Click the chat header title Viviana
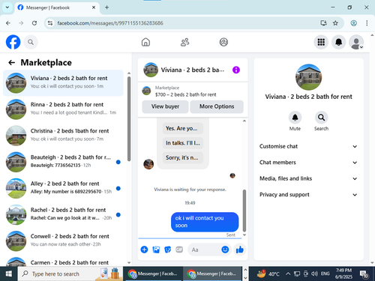 coord(193,70)
